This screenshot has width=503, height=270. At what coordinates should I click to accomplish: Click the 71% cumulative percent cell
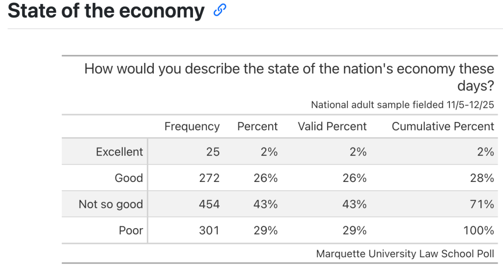pos(482,204)
